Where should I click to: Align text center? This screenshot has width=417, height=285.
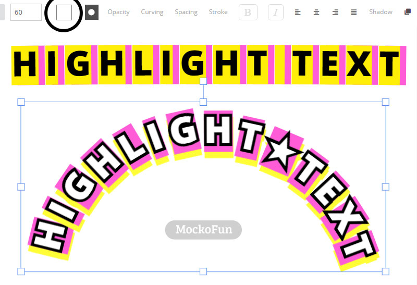coord(316,12)
